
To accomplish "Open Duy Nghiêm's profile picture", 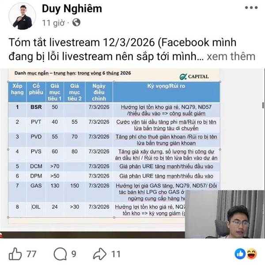I will pyautogui.click(x=23, y=16).
